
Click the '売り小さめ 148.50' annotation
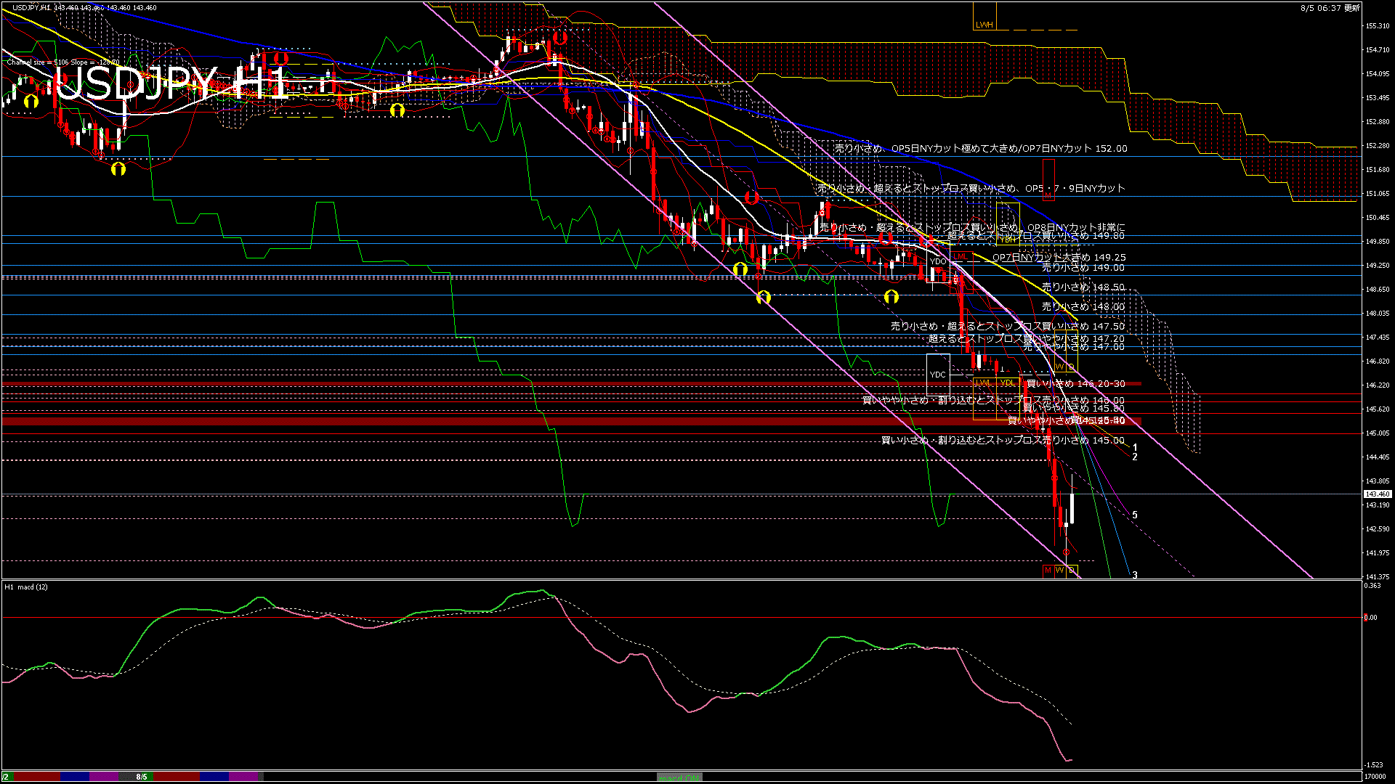click(x=1083, y=287)
